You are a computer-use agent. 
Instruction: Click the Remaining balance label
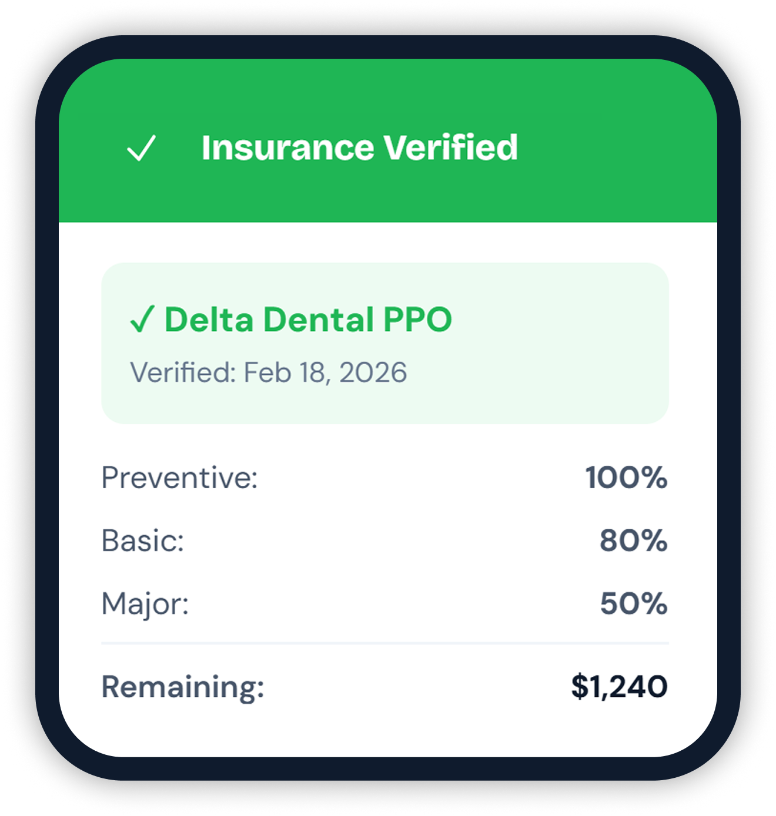coord(183,686)
